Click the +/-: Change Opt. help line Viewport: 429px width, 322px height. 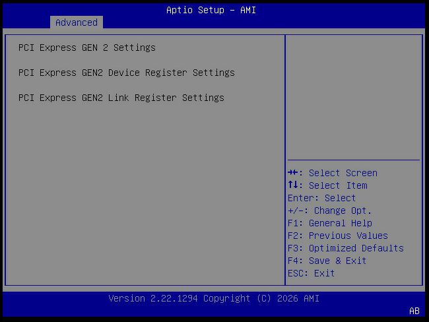[x=330, y=210]
